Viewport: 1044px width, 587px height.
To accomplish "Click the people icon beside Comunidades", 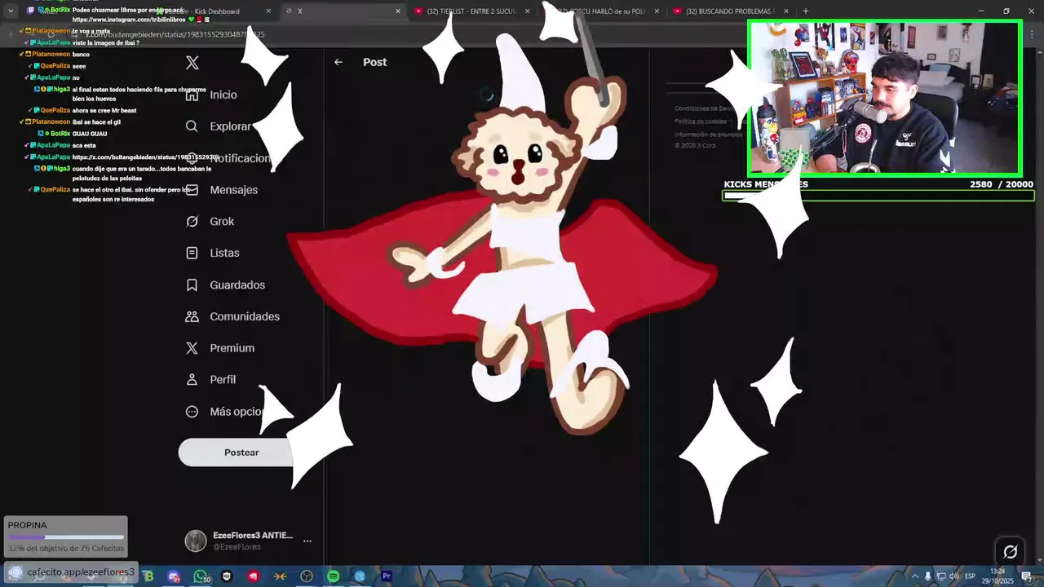I will click(x=192, y=316).
